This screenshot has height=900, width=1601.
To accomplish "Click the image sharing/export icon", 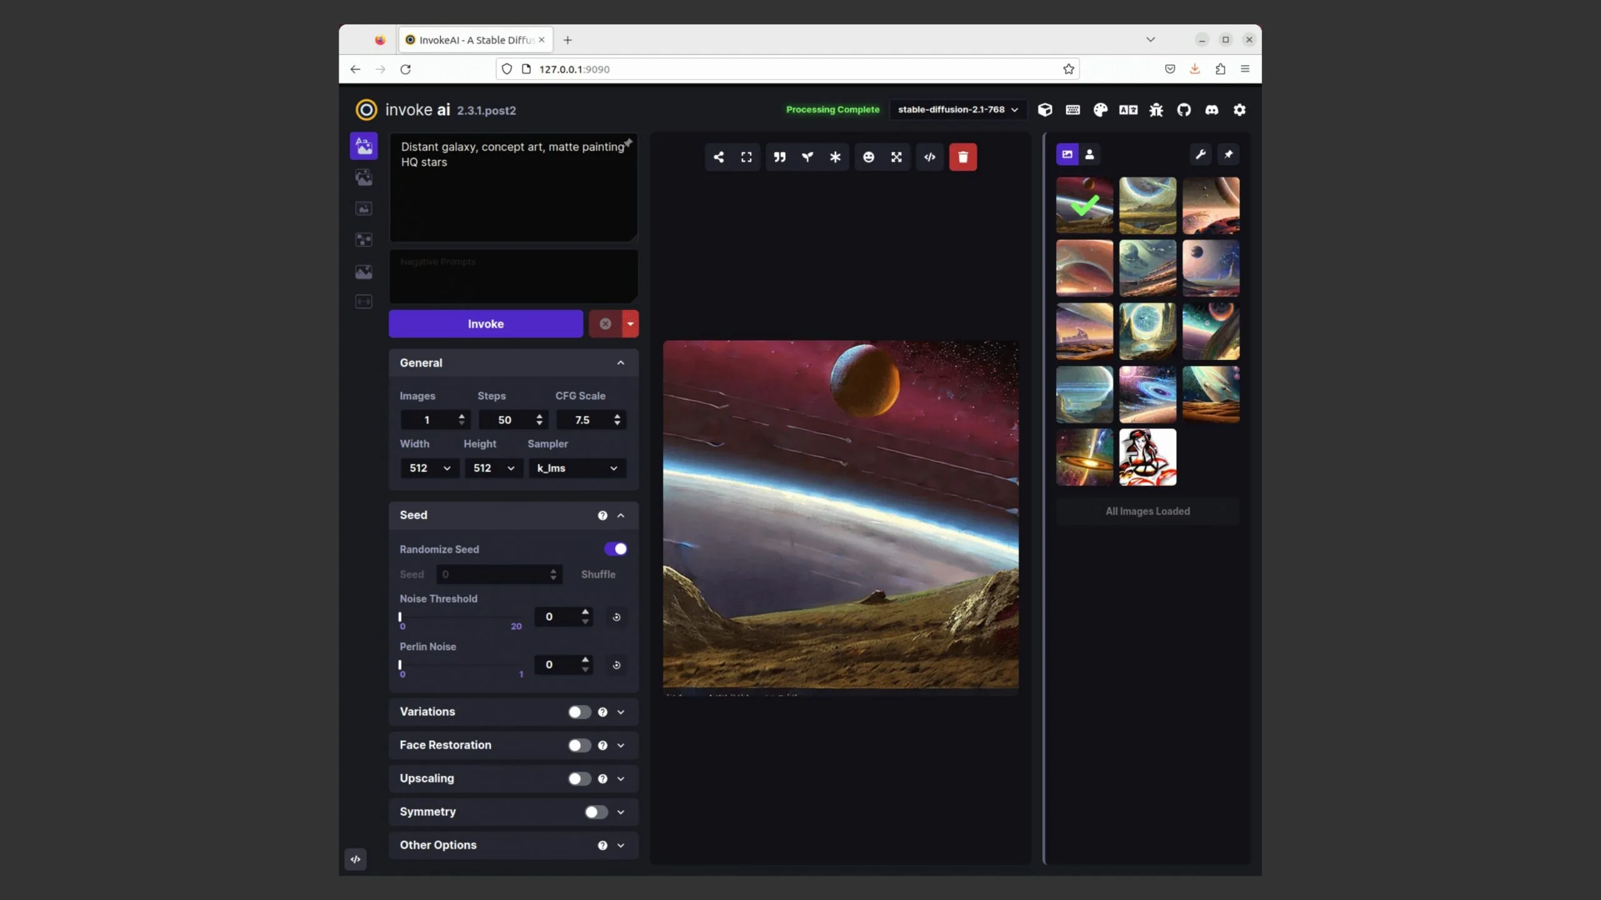I will pyautogui.click(x=717, y=156).
